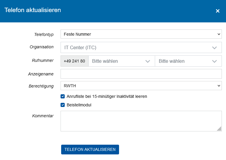Click the chevron of the first Rufnummer selector
Screen dimensions: 226x160
coord(148,61)
